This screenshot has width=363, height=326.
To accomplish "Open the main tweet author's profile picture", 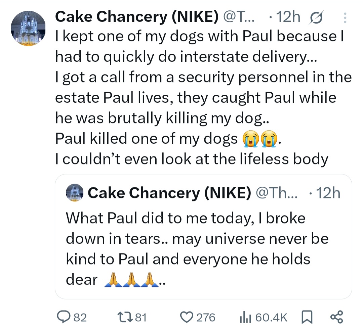I will (x=28, y=28).
